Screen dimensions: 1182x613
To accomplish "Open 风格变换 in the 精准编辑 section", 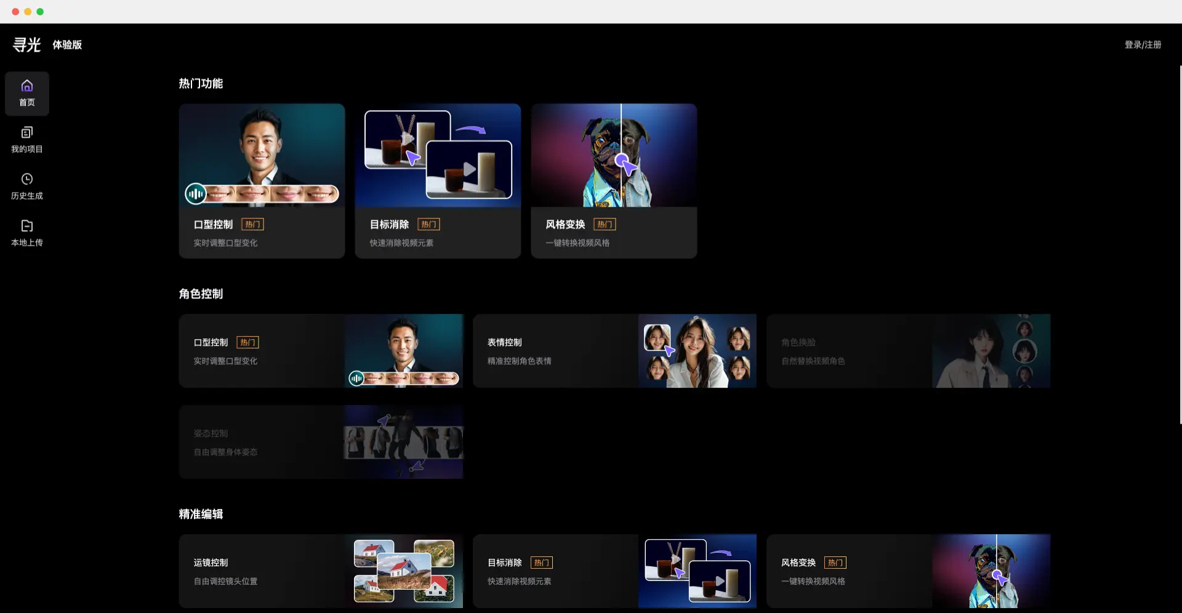I will click(909, 571).
